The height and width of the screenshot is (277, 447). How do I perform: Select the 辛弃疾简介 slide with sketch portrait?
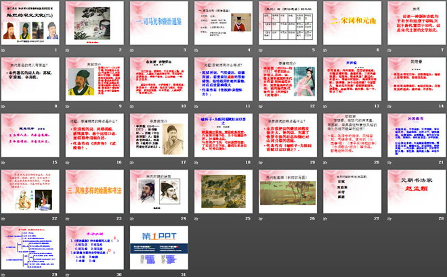point(159,135)
